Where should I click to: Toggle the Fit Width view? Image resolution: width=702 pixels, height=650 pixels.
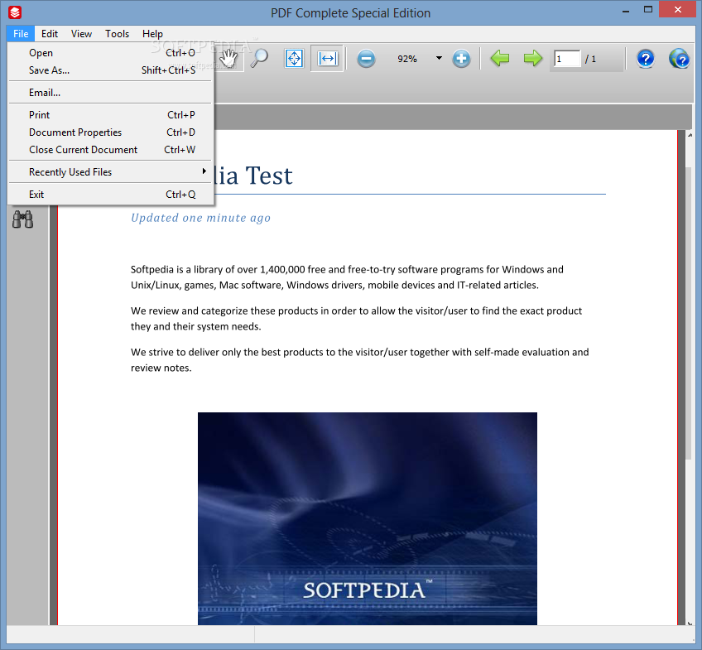(x=327, y=59)
